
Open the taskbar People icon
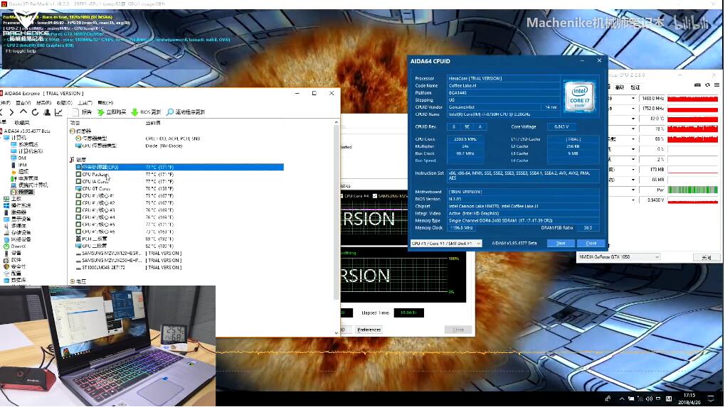coord(608,398)
